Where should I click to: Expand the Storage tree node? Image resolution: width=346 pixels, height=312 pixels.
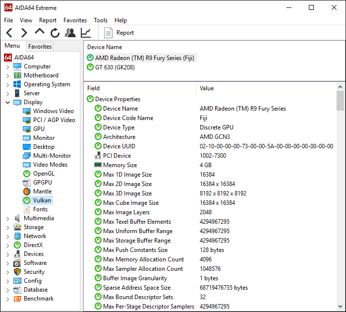click(x=8, y=227)
